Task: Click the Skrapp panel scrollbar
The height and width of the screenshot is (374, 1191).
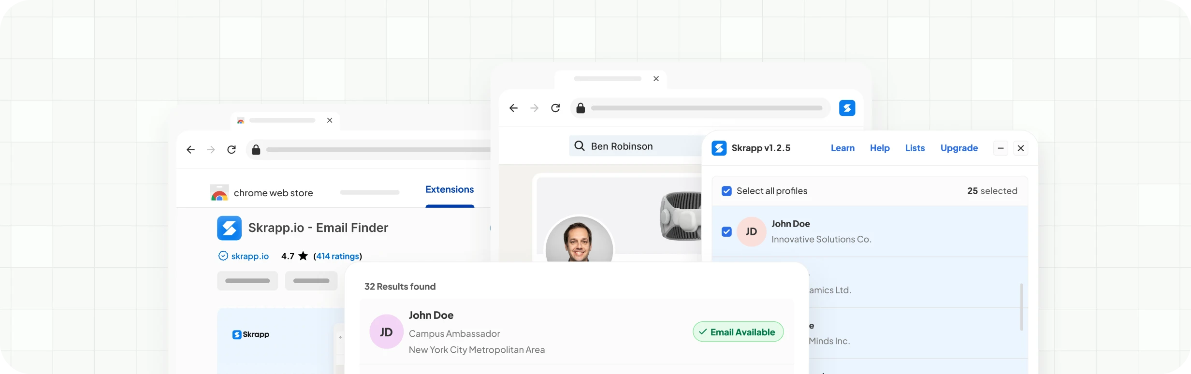Action: pos(1021,307)
